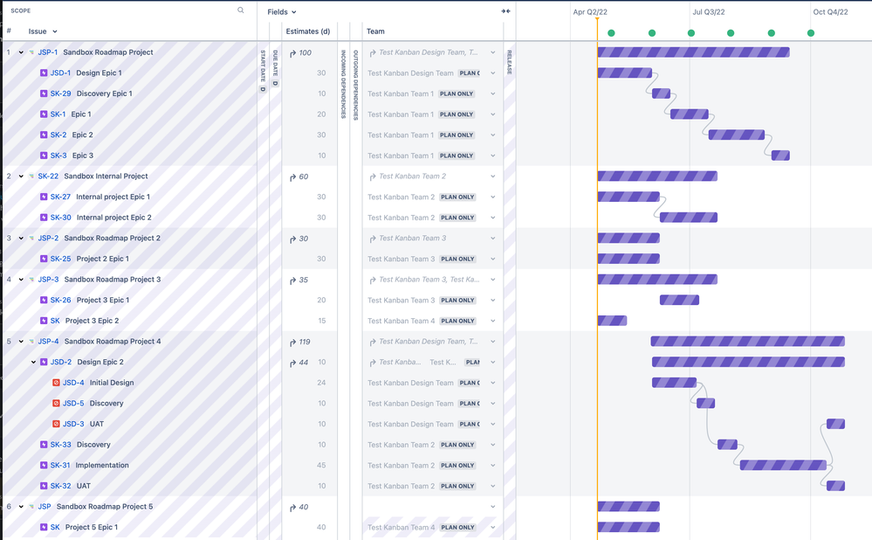872x540 pixels.
Task: Click the search icon in the SCOPE panel
Action: (x=240, y=10)
